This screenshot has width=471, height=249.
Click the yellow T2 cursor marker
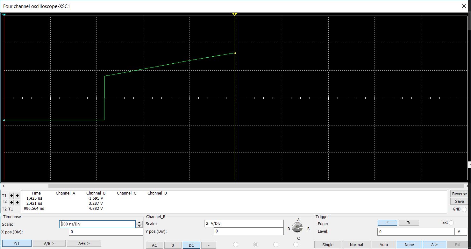tap(235, 14)
